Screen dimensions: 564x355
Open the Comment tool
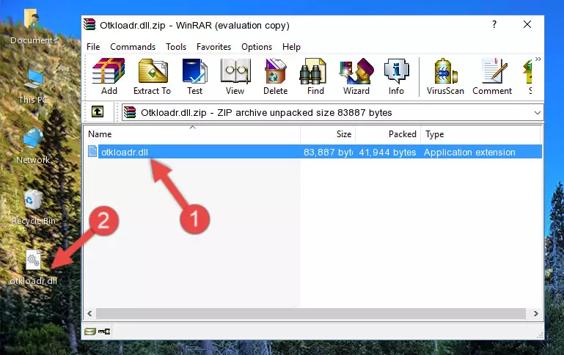(492, 76)
